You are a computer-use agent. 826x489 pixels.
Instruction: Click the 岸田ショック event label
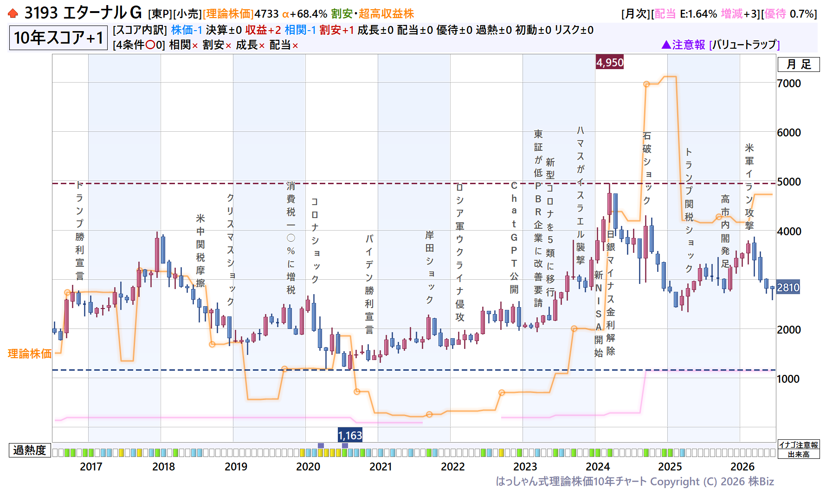click(430, 267)
